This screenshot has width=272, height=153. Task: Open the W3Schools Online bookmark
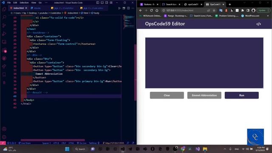click(x=150, y=16)
